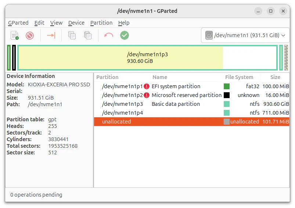Click the nvme1n1p3 block in disk map
The image size is (295, 208).
148,58
